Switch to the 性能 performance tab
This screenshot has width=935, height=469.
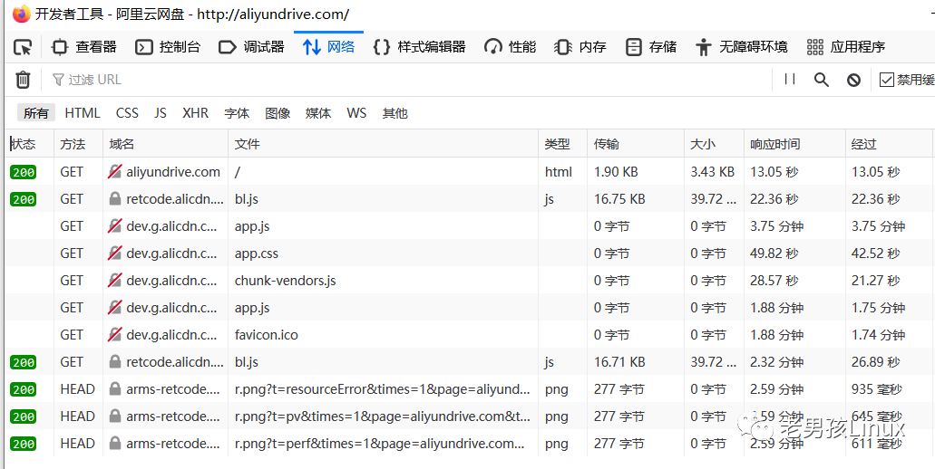tap(511, 47)
